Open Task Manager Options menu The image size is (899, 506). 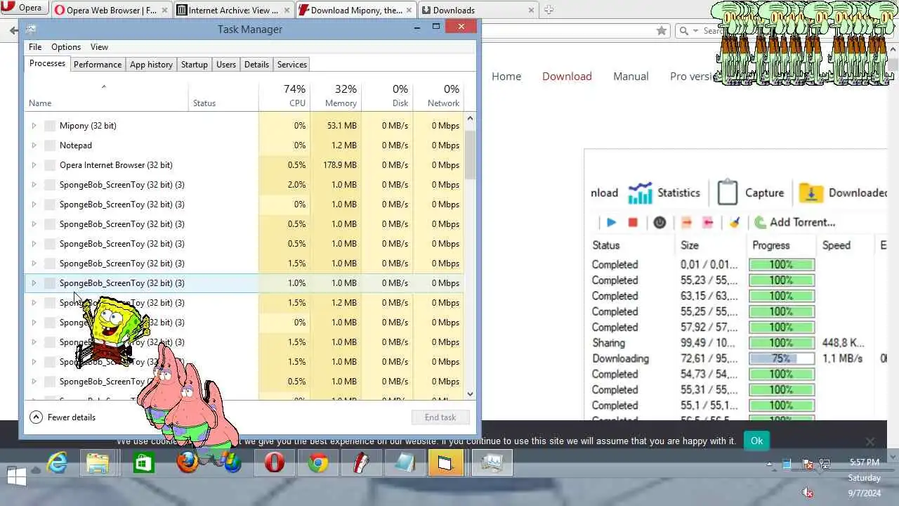66,47
